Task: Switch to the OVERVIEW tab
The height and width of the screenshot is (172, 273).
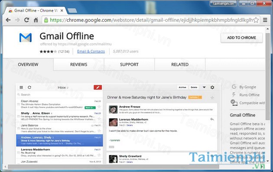Action: click(x=28, y=65)
